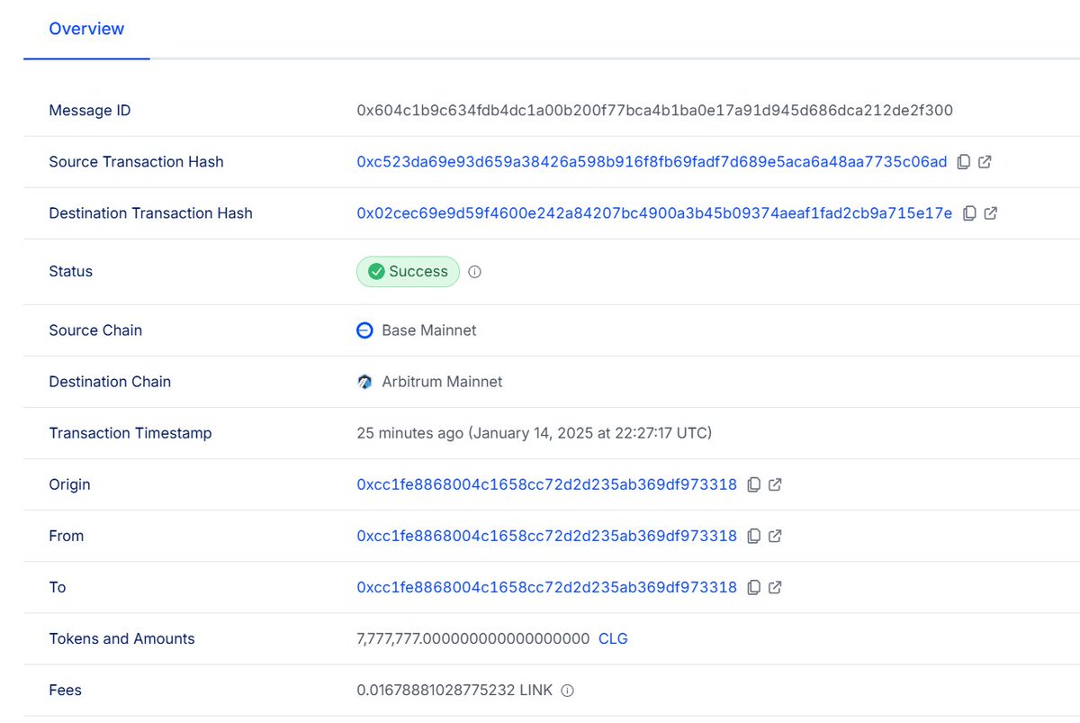Copy the Destination Transaction Hash
The width and height of the screenshot is (1080, 723).
coord(968,213)
